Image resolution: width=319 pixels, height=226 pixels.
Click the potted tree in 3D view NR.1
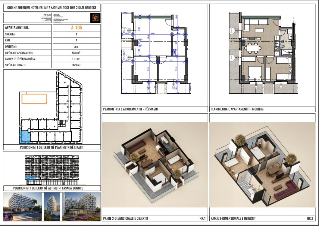[133, 157]
